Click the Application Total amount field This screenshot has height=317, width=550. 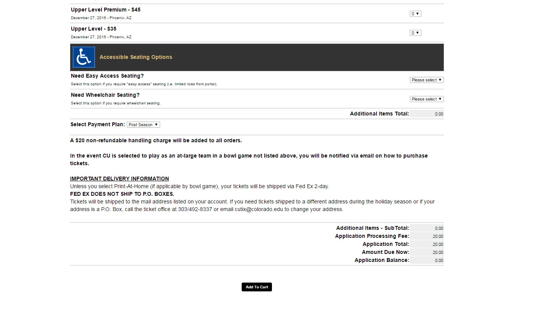coord(427,244)
